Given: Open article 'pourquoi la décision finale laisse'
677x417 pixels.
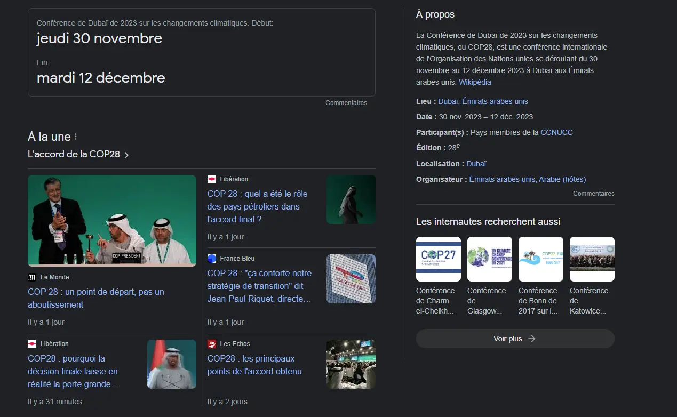Looking at the screenshot, I should tap(73, 372).
